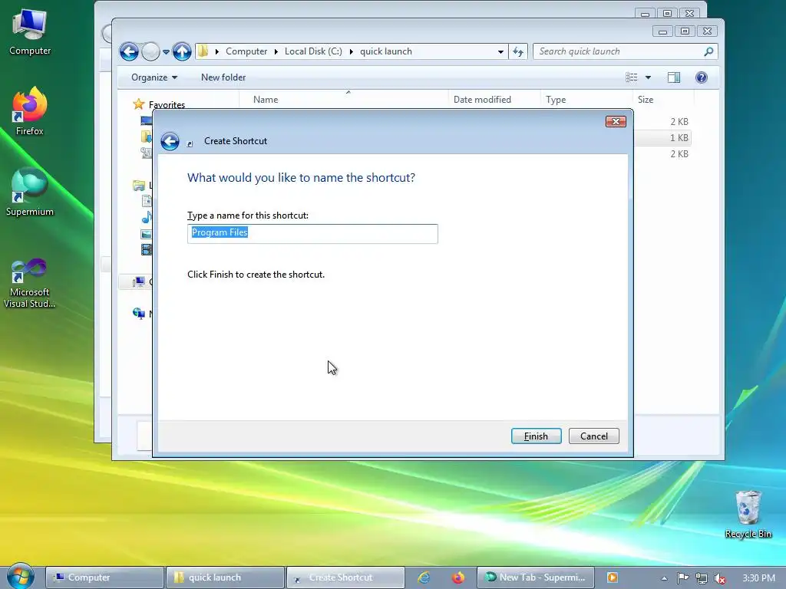Click Local Disk (C:) breadcrumb
The height and width of the screenshot is (589, 786).
313,51
